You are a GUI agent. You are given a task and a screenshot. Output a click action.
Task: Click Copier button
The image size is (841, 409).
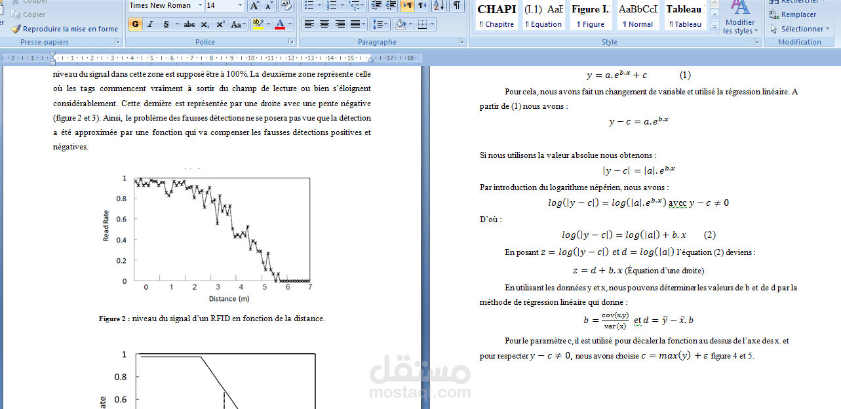28,14
